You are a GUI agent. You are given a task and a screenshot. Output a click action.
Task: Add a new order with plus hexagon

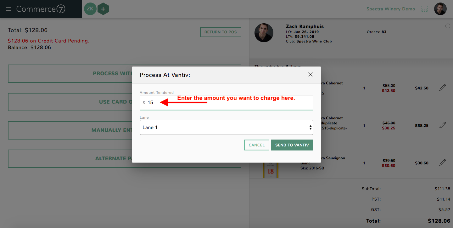(103, 9)
